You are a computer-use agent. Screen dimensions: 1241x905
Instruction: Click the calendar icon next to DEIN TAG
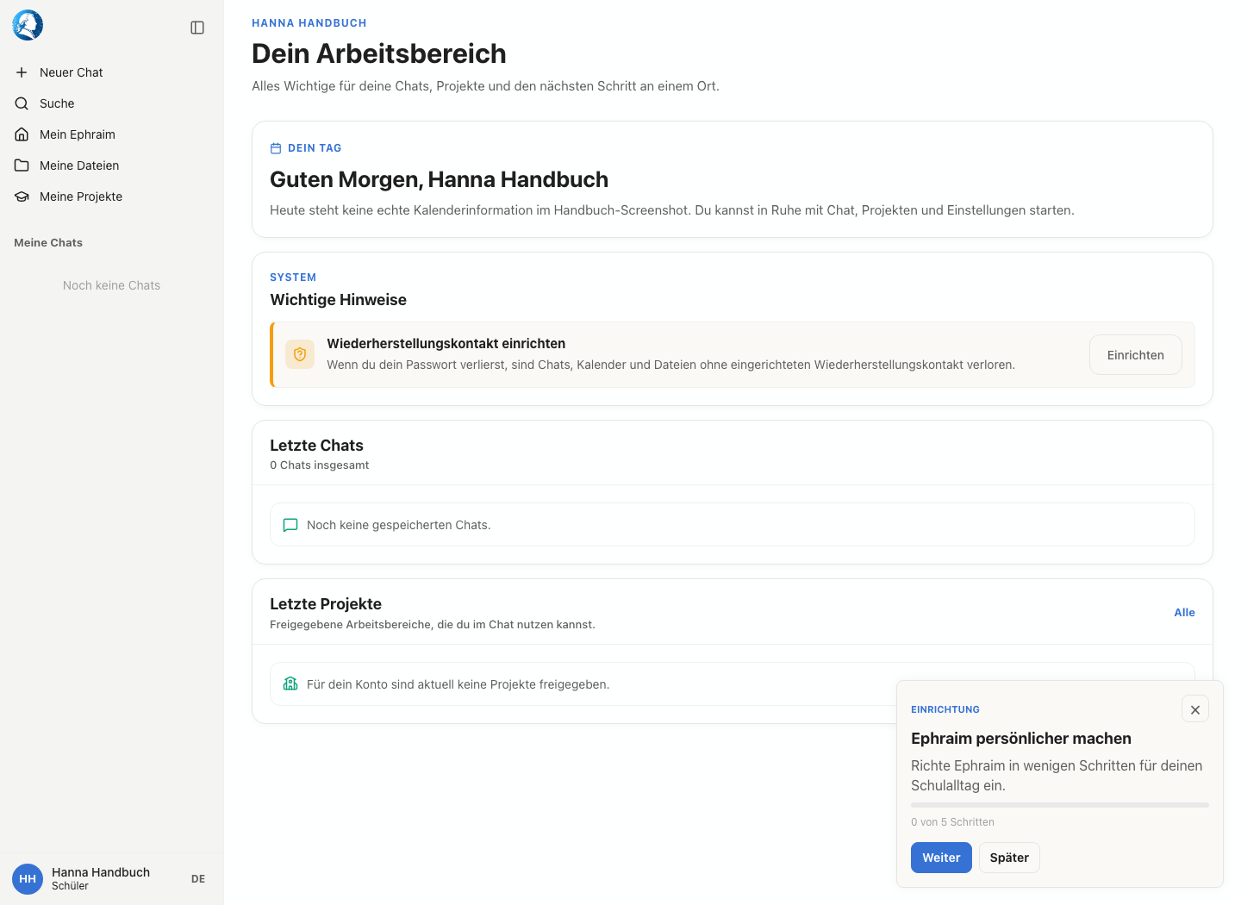click(x=276, y=148)
